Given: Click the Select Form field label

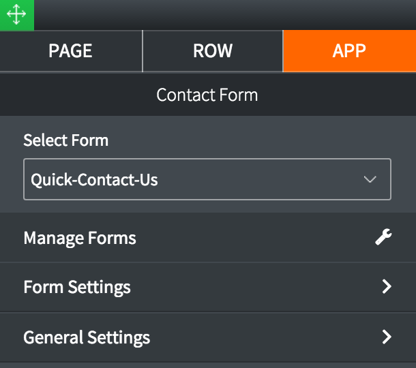Looking at the screenshot, I should [x=66, y=140].
